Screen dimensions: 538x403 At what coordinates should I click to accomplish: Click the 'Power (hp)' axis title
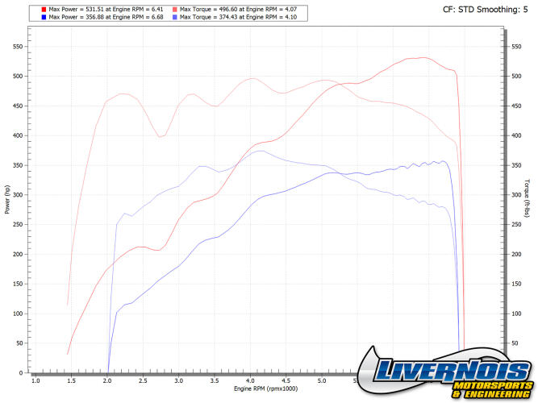coord(7,200)
